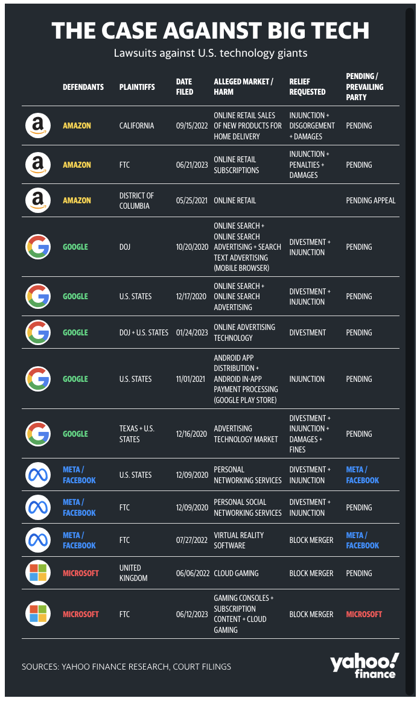Select the Google logo for the Android app distribution case
Viewport: 420px width, 701px height.
pos(38,379)
